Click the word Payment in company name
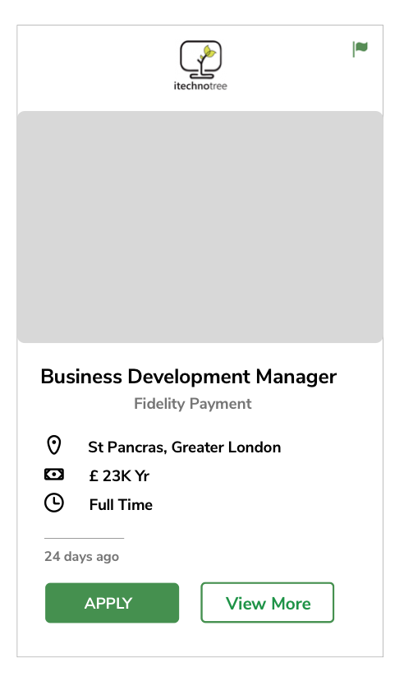 (220, 404)
